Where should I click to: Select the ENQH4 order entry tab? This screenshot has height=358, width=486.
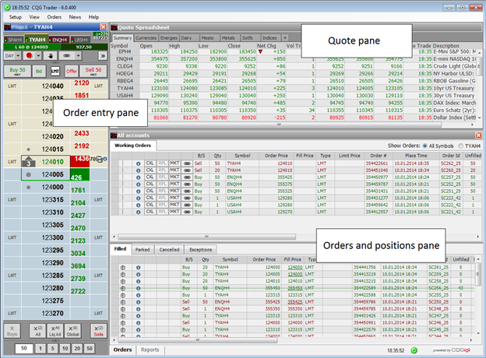point(59,40)
